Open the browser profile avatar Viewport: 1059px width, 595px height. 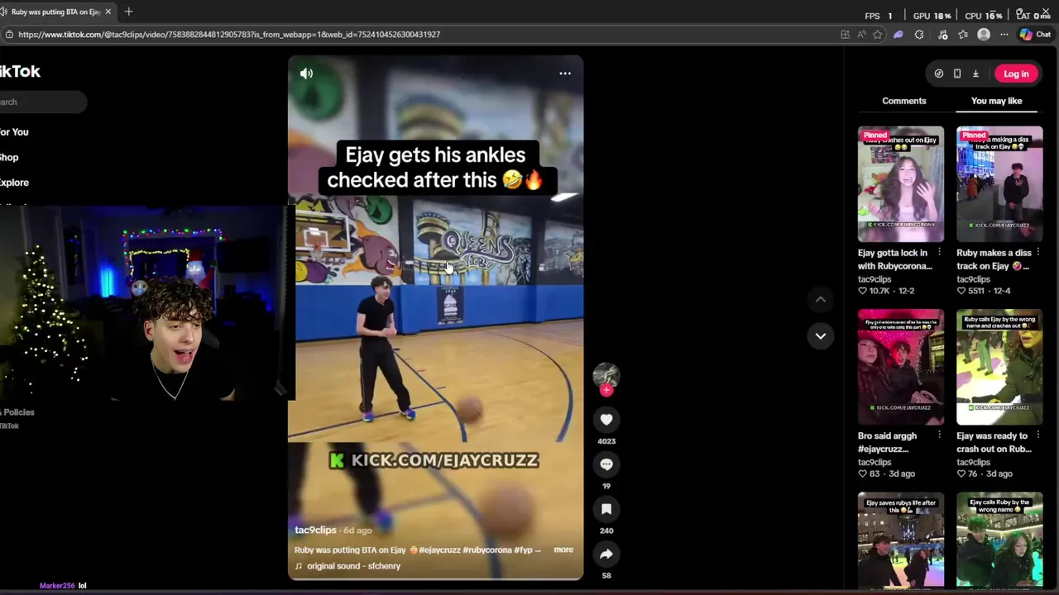pos(984,35)
